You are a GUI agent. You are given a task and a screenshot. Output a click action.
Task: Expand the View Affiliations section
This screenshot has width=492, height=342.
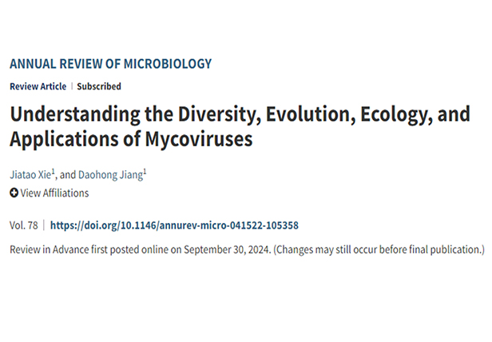click(54, 193)
